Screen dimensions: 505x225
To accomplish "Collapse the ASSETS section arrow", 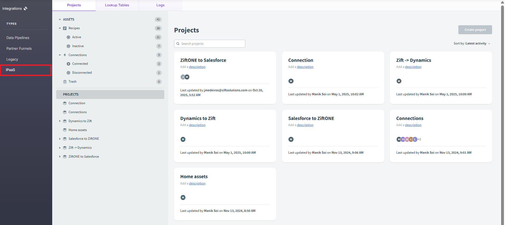I will point(60,19).
